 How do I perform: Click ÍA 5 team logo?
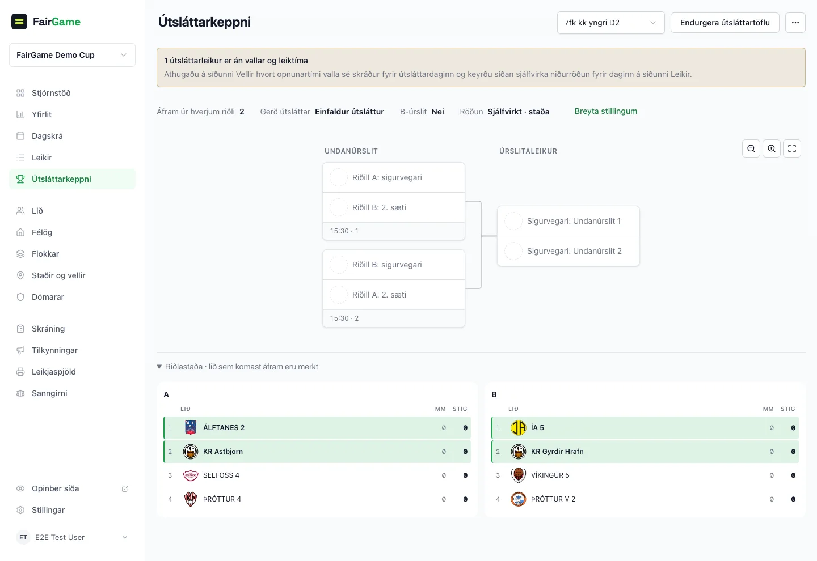519,428
